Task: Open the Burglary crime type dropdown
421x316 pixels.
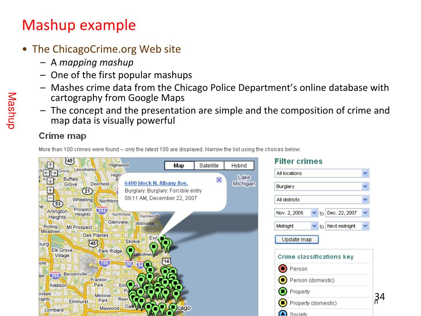Action: click(322, 186)
